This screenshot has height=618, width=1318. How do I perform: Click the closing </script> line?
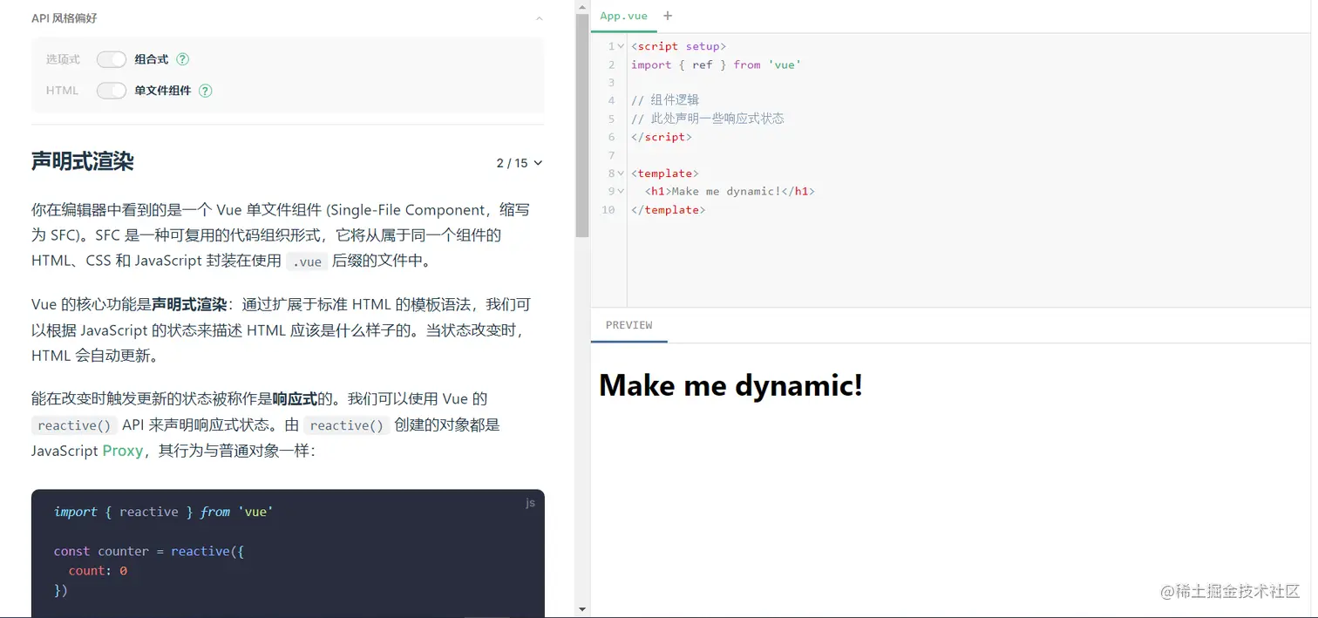point(662,137)
